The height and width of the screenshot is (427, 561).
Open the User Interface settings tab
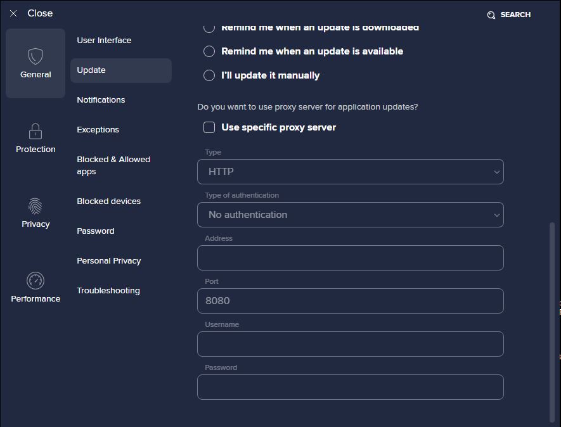coord(104,41)
